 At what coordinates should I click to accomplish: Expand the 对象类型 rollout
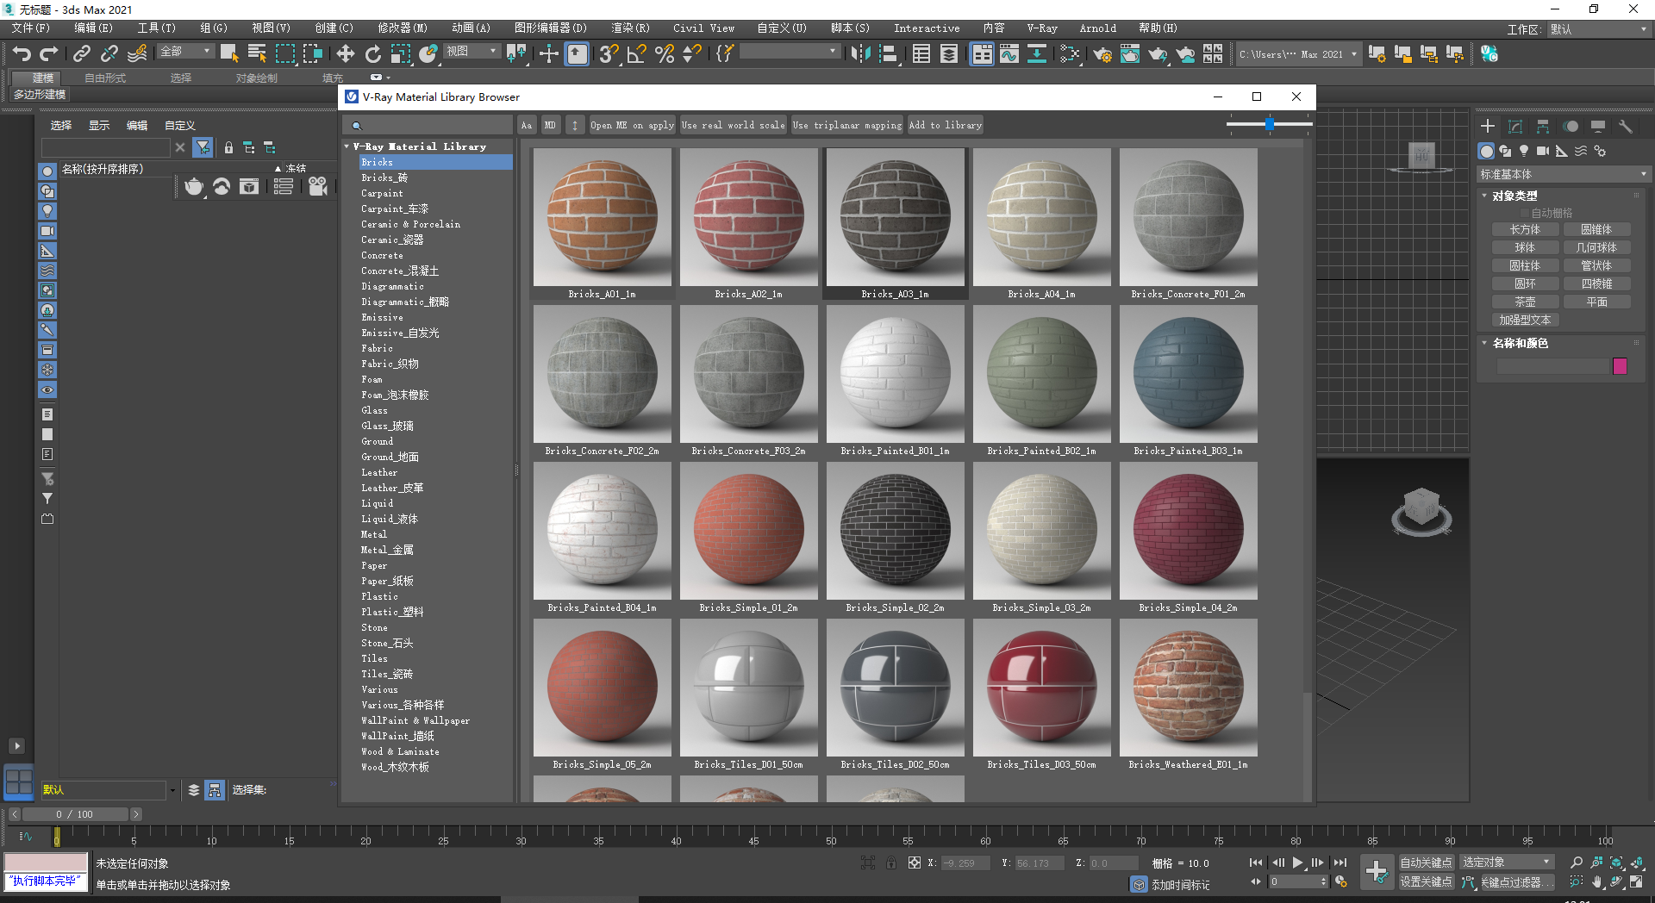pyautogui.click(x=1514, y=196)
